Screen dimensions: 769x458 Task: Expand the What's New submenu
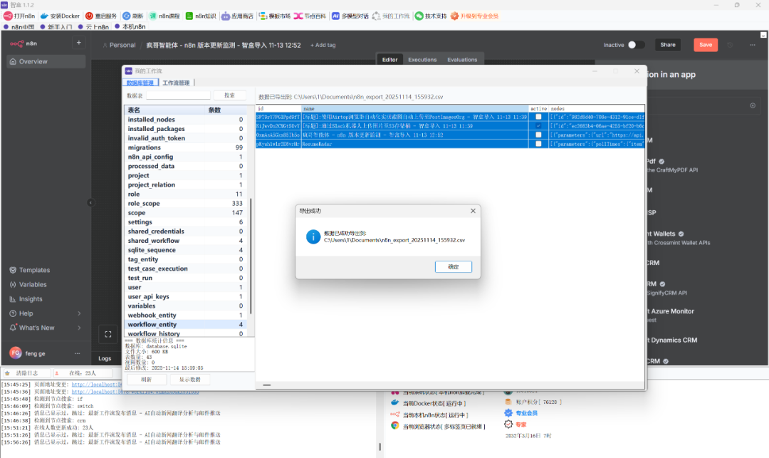pos(79,328)
